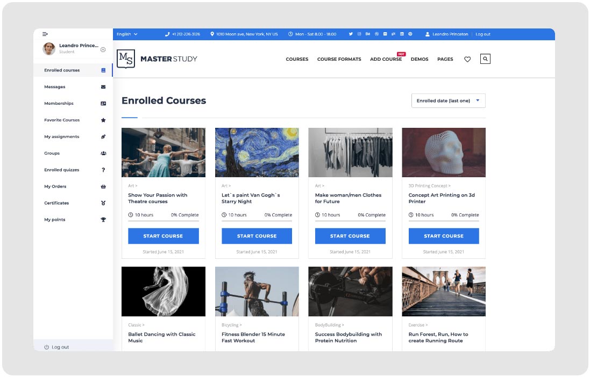Screen dimensions: 590x377
Task: Click the map pin location icon
Action: (x=212, y=34)
